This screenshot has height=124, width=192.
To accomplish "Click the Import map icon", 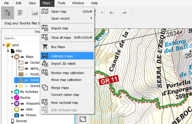I will 45,28.
